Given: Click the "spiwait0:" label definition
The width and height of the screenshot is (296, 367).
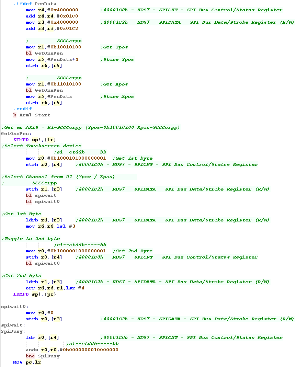Looking at the screenshot, I should [15, 307].
